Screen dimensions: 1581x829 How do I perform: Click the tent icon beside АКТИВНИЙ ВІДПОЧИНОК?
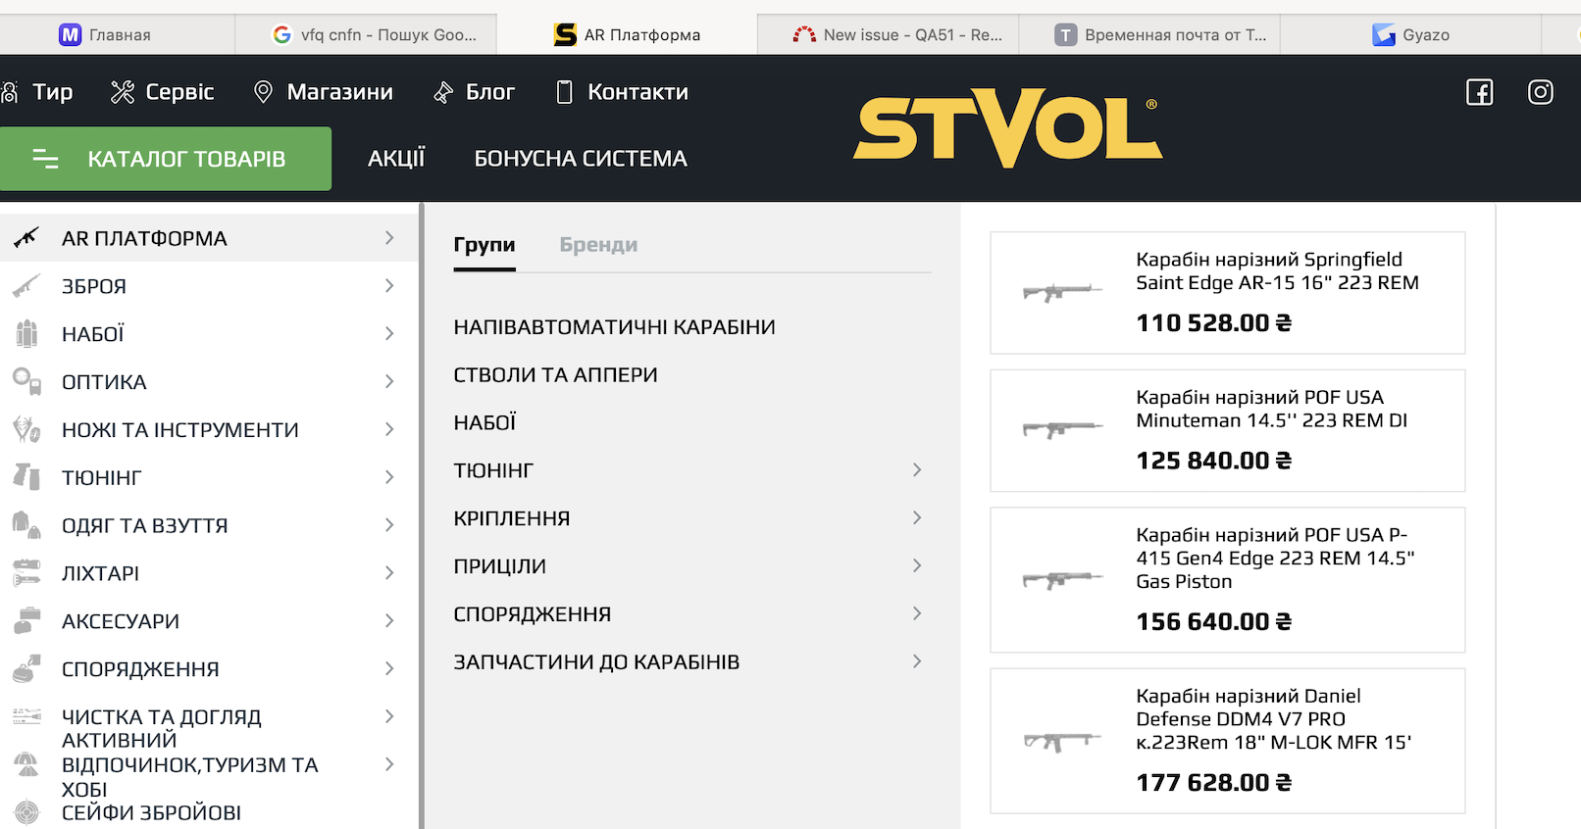pyautogui.click(x=26, y=764)
